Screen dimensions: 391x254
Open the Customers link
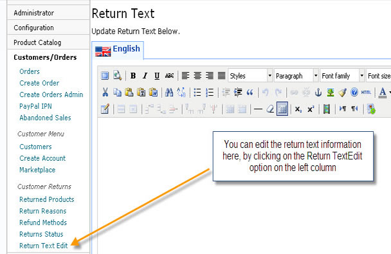[35, 147]
